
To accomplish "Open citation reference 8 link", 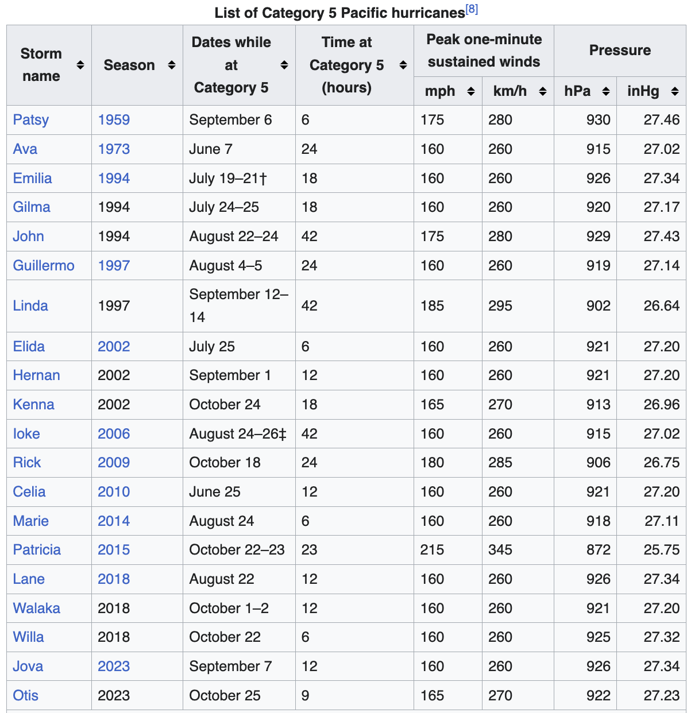I will point(472,9).
